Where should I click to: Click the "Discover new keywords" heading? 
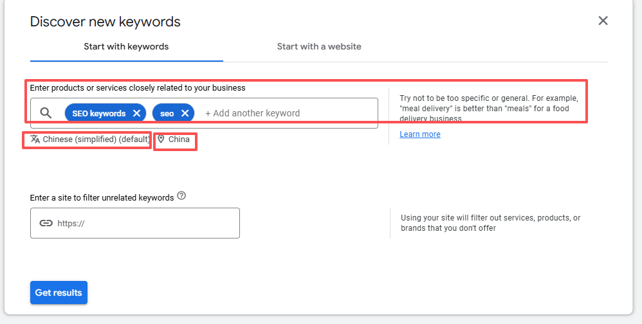[105, 22]
